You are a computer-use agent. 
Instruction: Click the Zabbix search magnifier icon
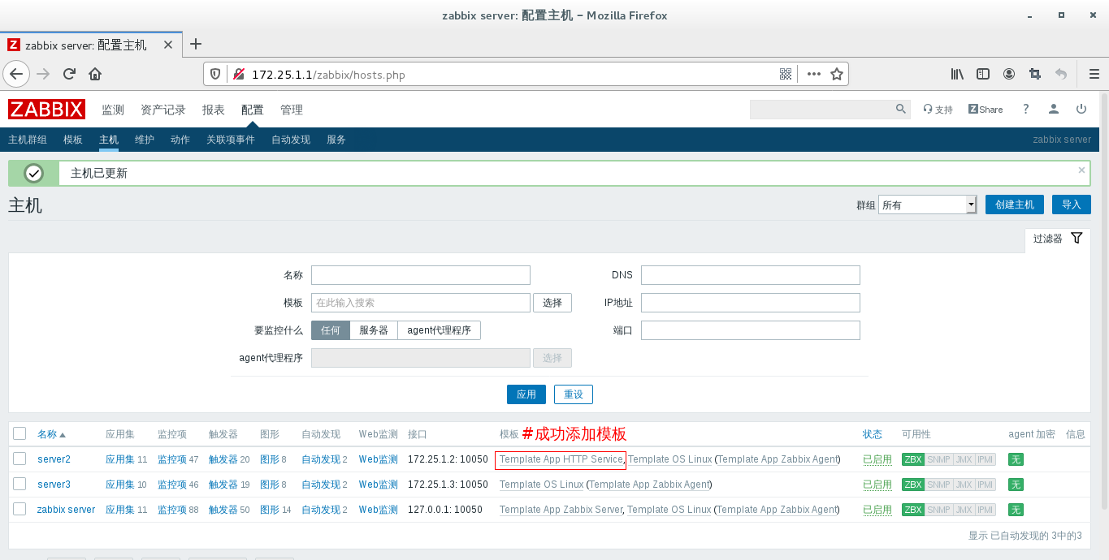tap(901, 109)
